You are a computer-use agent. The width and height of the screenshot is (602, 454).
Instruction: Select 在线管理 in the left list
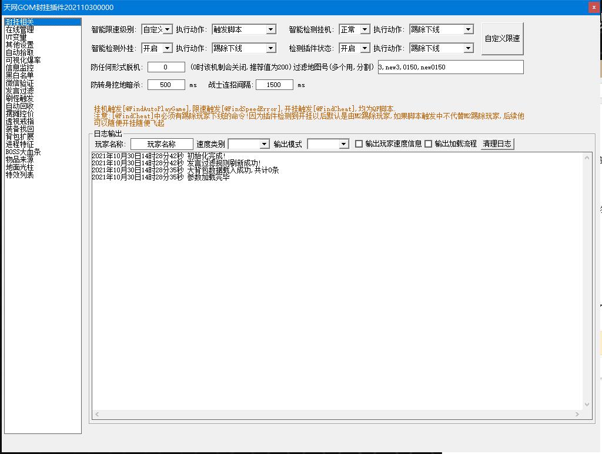coord(19,29)
